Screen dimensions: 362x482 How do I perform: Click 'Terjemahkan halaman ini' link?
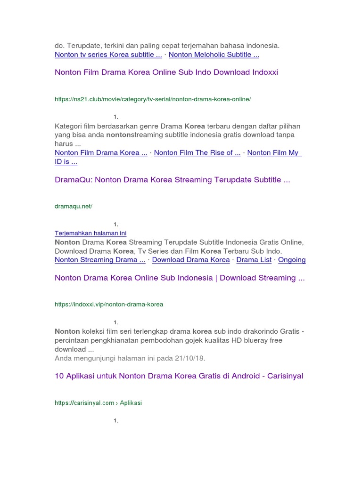[90, 233]
